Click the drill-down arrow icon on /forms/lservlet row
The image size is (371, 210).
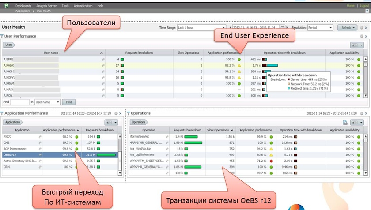click(167, 137)
